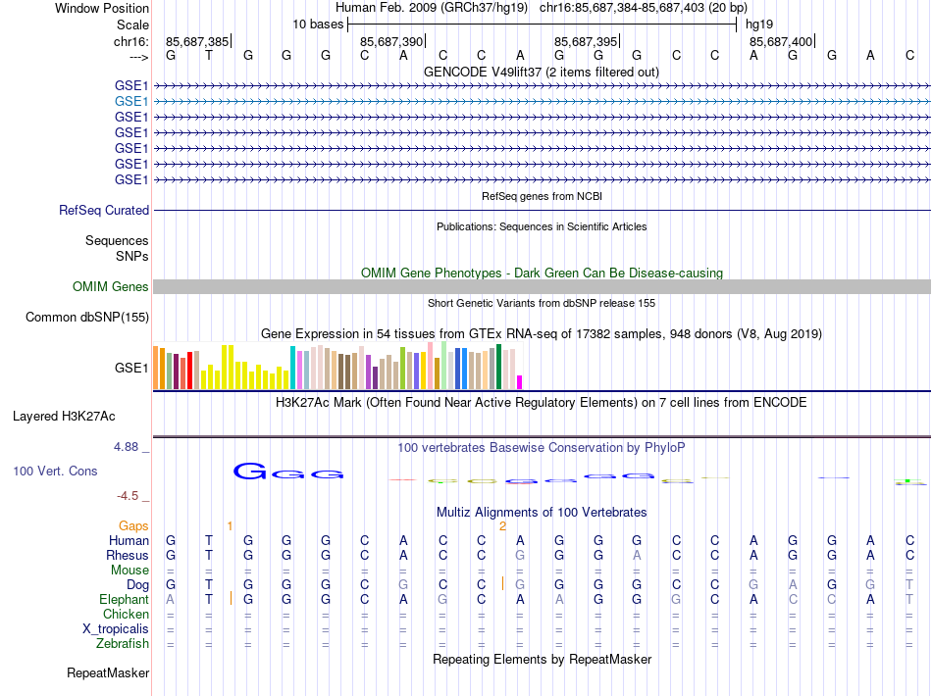Open the 100 Vert. Cons track label
Image resolution: width=932 pixels, height=696 pixels.
click(56, 471)
